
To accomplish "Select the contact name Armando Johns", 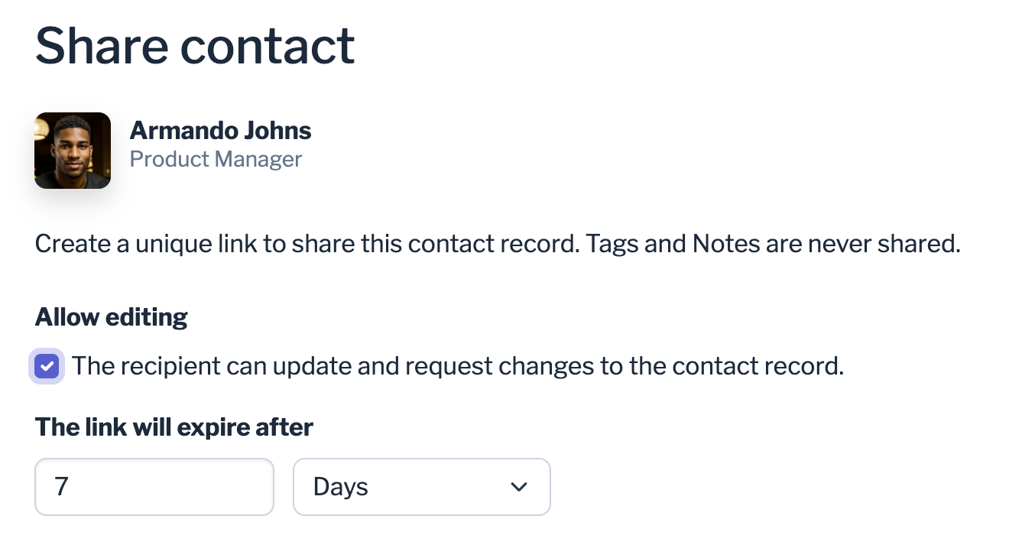I will tap(220, 131).
